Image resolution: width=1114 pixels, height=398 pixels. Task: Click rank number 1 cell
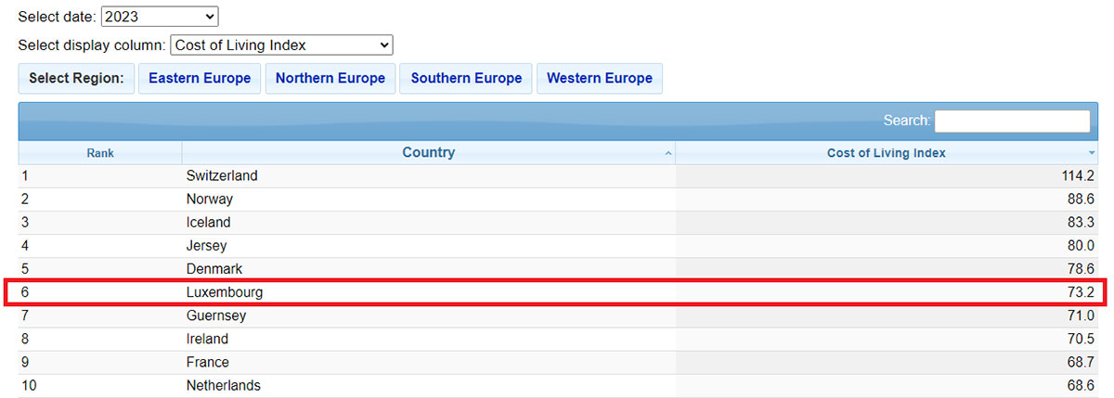click(100, 176)
